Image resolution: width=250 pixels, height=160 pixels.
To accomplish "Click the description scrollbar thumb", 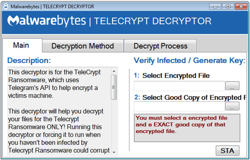I will [x=114, y=87].
